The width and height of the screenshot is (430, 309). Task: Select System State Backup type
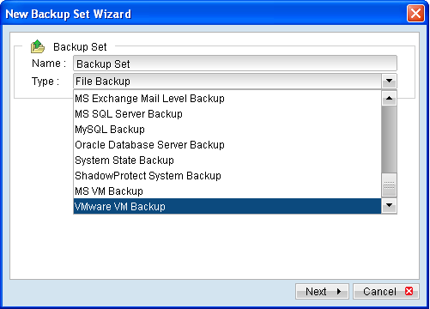(x=227, y=161)
